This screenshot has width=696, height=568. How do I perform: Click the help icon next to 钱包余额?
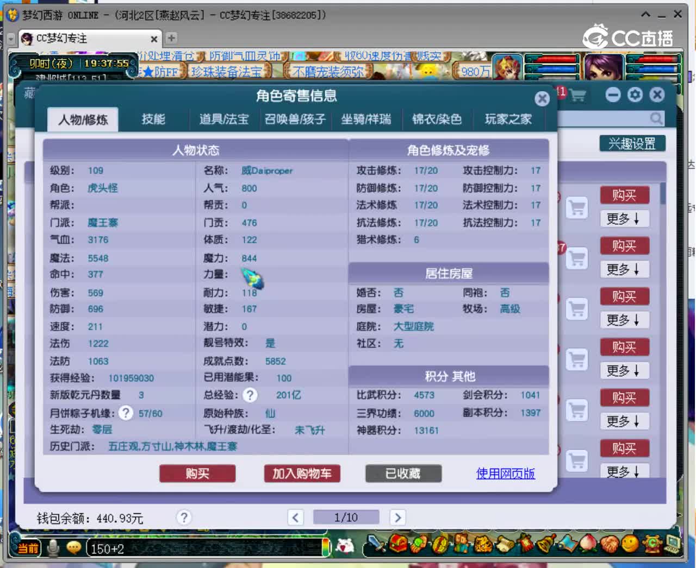184,517
